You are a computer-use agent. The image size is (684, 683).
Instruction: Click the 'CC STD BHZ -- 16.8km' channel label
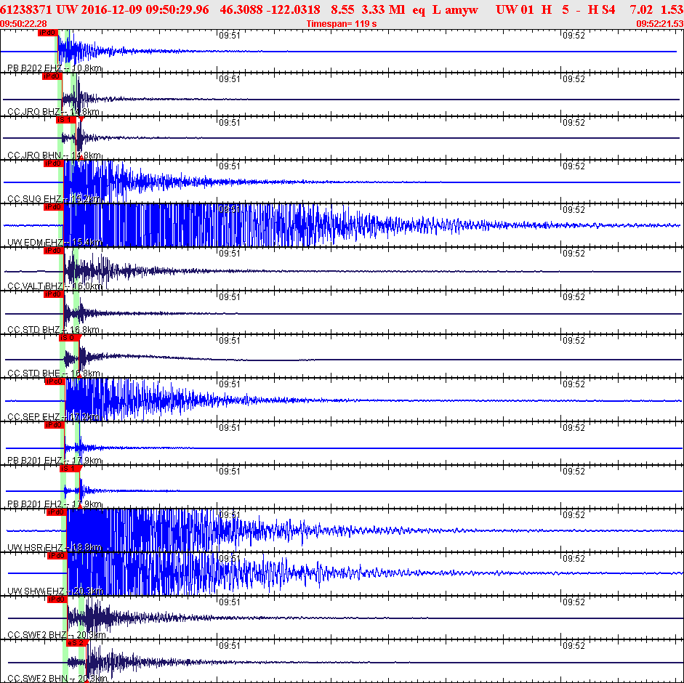53,330
